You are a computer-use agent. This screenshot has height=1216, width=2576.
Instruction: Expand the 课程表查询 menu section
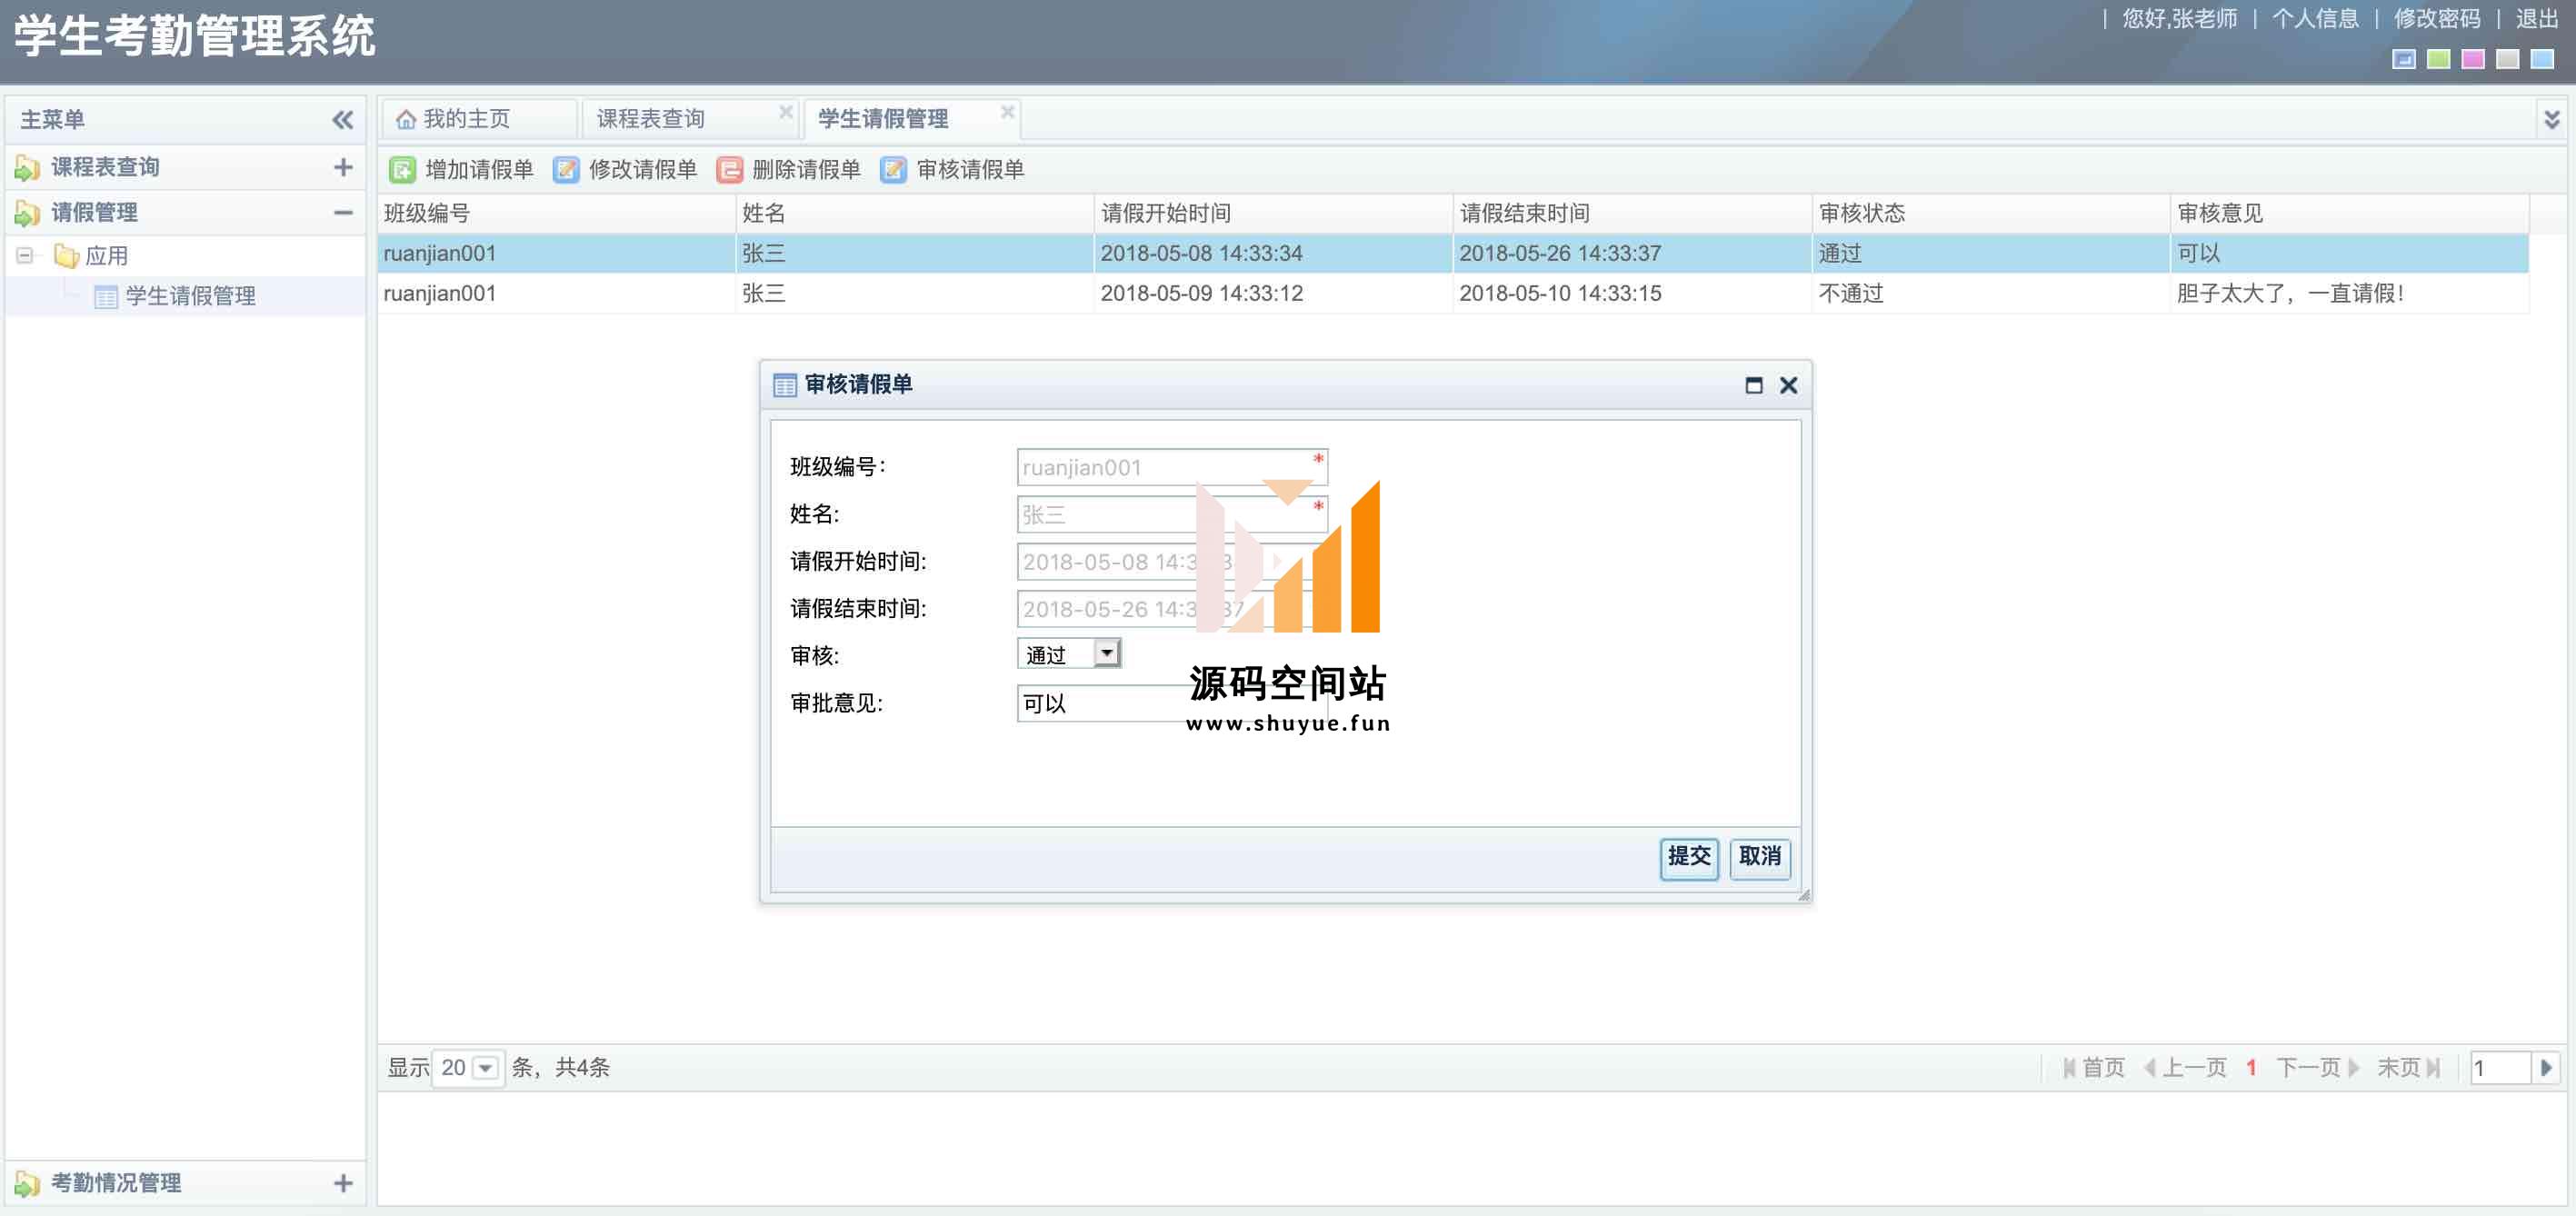click(x=343, y=167)
